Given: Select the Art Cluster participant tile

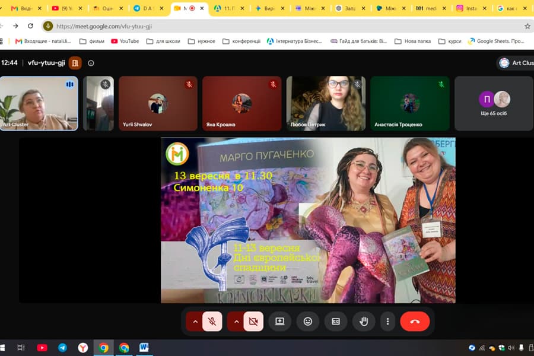Looking at the screenshot, I should click(x=39, y=103).
